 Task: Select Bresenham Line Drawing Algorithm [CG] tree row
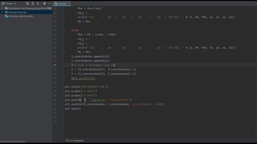coord(26,8)
